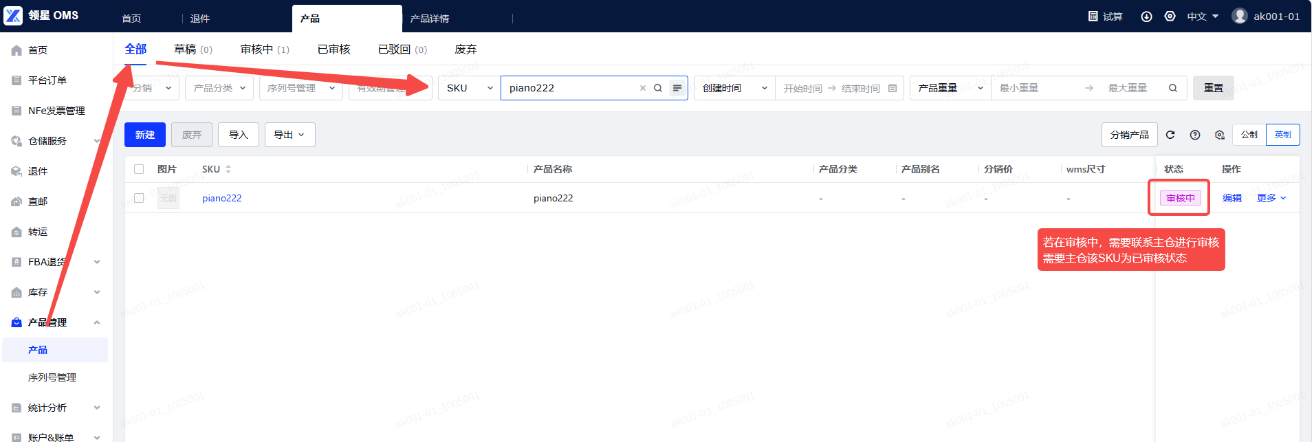
Task: Open 序列号管理 in the sidebar
Action: pyautogui.click(x=52, y=377)
